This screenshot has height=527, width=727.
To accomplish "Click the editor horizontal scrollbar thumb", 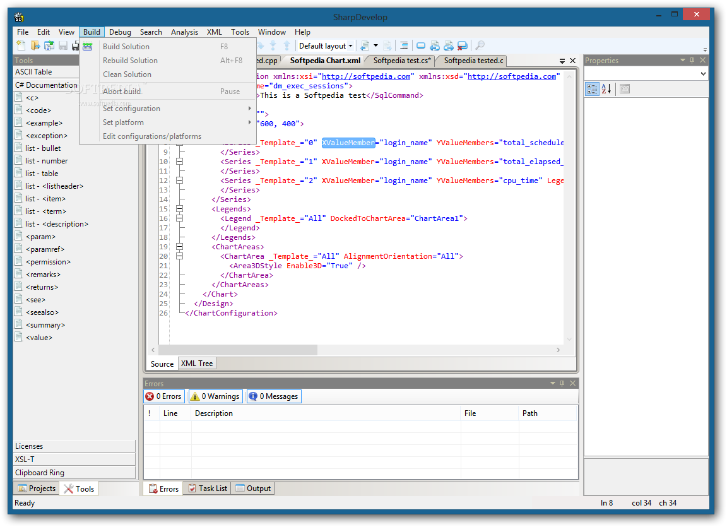I will [238, 350].
